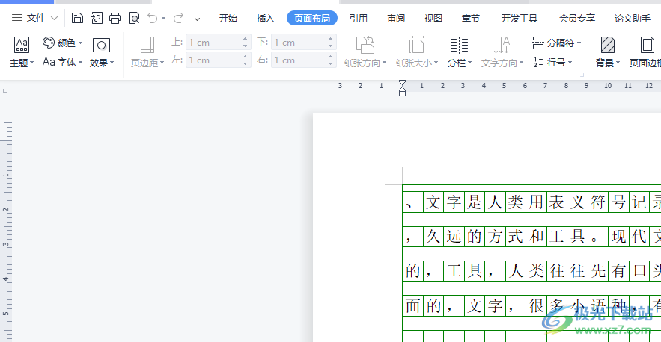Viewport: 661px width, 342px height.
Task: Click the character 很 in fourth row
Action: coord(536,305)
